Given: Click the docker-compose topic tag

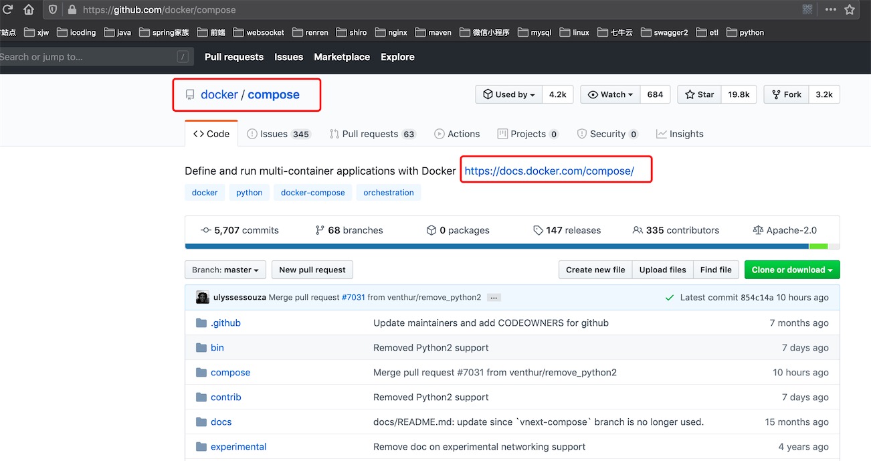Looking at the screenshot, I should (313, 193).
